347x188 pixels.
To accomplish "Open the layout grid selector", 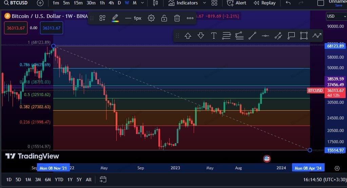I will coord(214,3).
